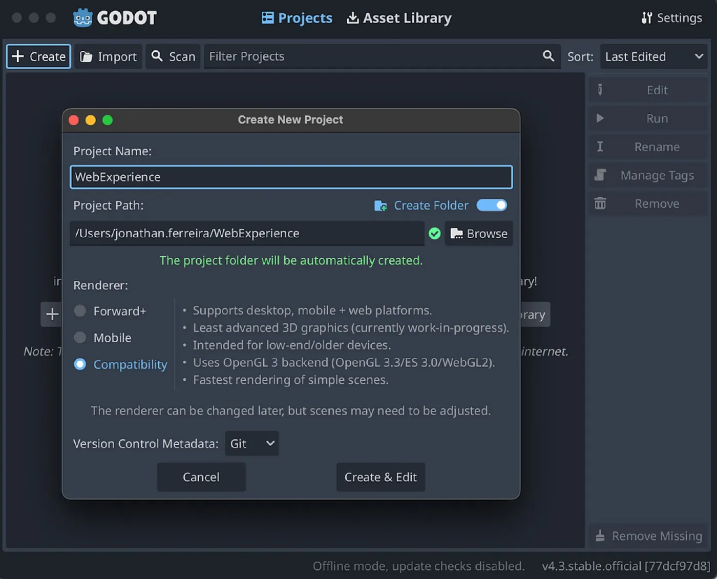Click the plus button behind the dialog
The width and height of the screenshot is (717, 579).
[52, 314]
